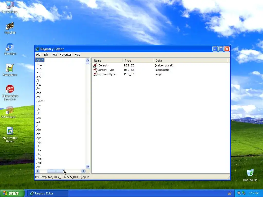263x197 pixels.
Task: Select the .htc key
Action: pos(39,154)
